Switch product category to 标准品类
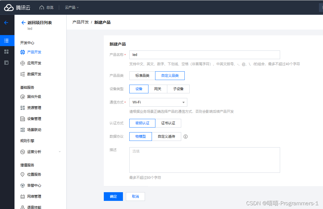Viewport: 323px width, 209px height. pos(142,76)
